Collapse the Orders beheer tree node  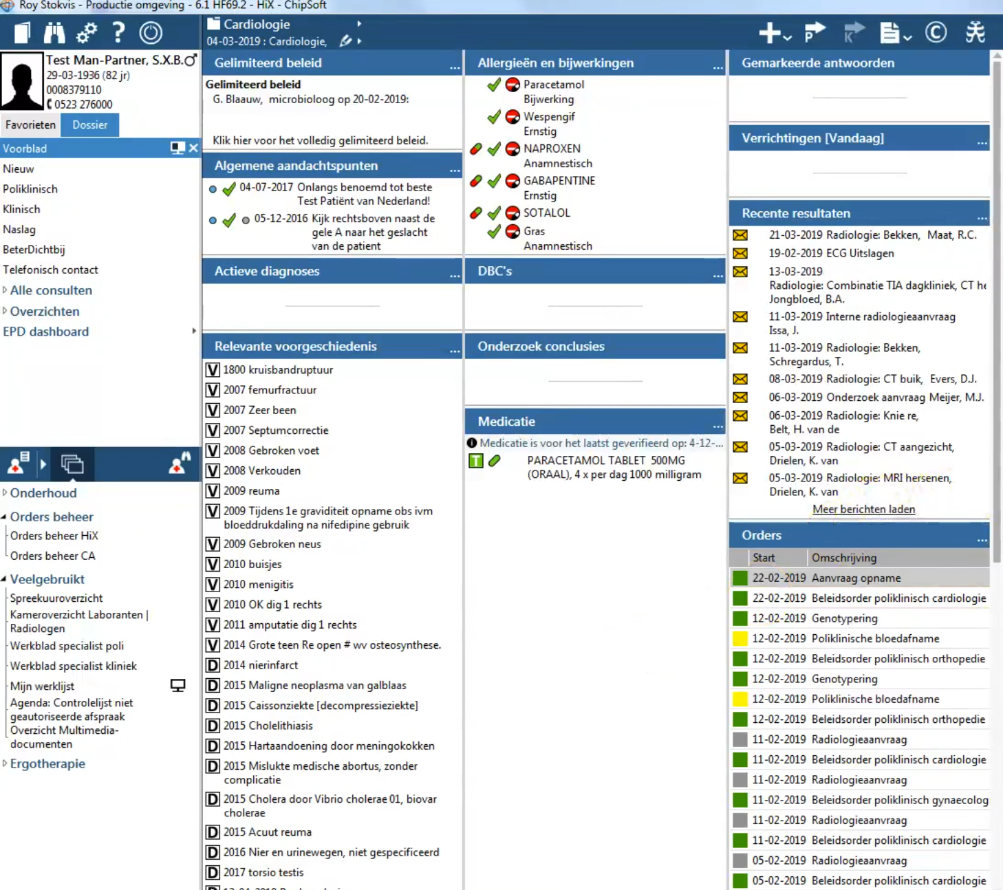coord(4,517)
